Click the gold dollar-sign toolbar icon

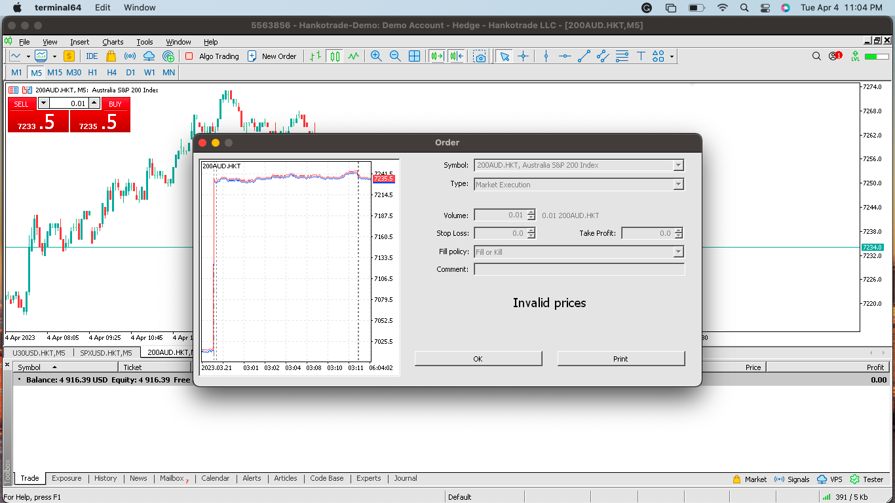click(x=69, y=56)
